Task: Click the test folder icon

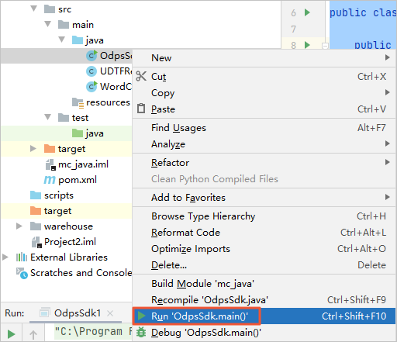Action: (64, 118)
